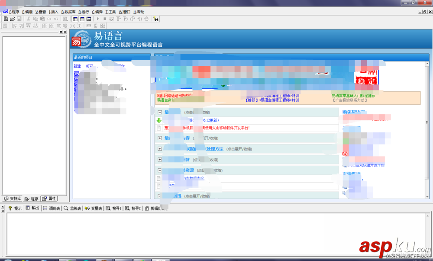Image resolution: width=433 pixels, height=261 pixels.
Task: Click the make same width icon
Action: click(x=89, y=26)
